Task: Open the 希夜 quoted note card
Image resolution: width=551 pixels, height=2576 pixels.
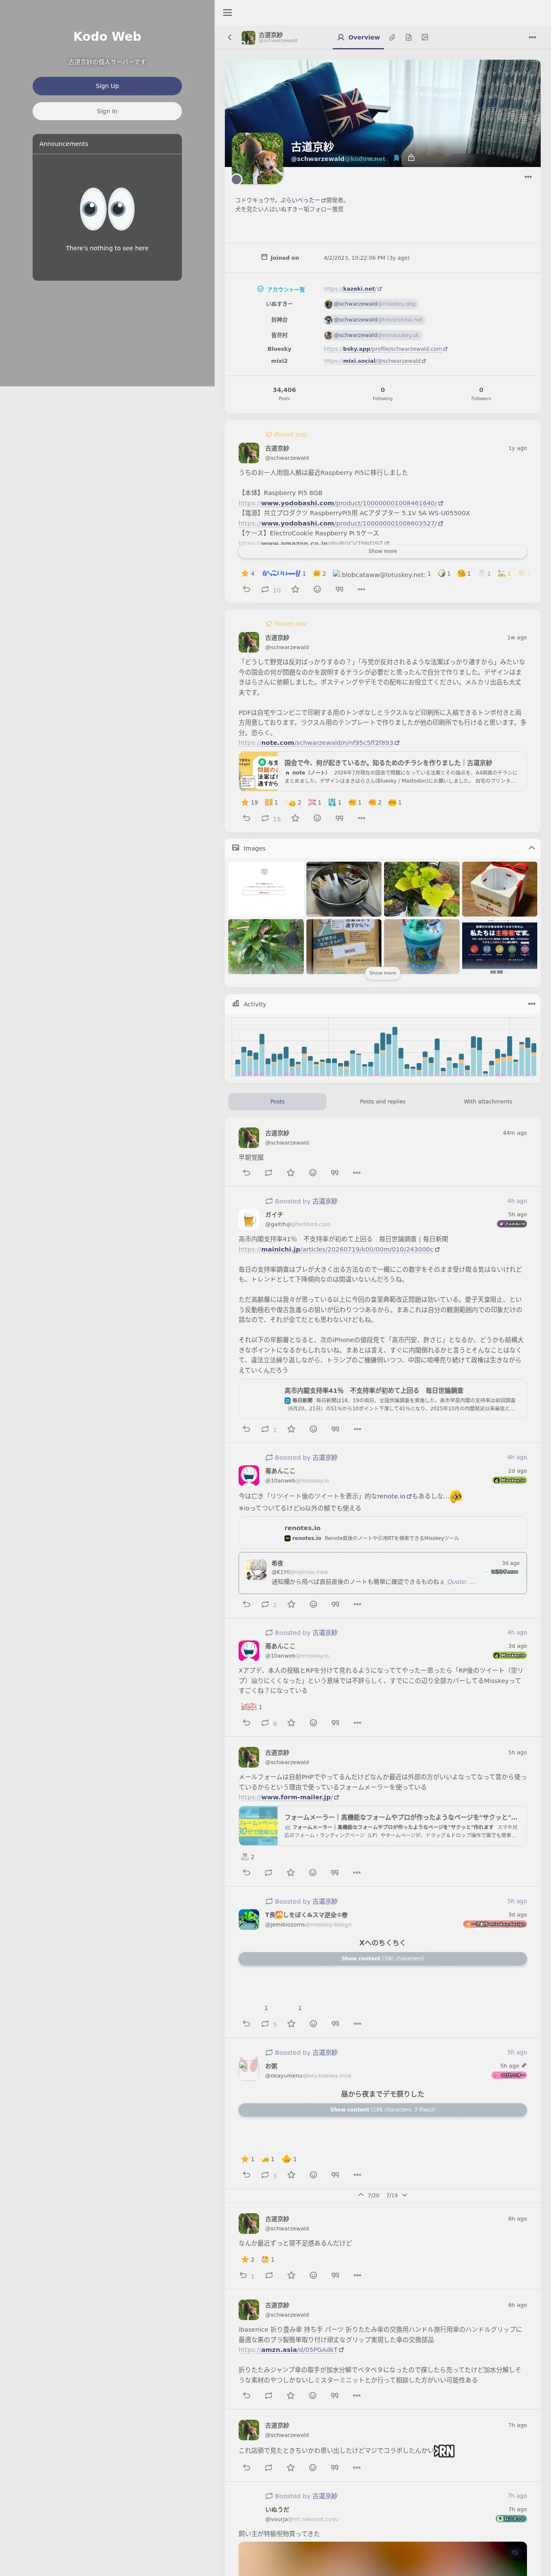Action: (382, 1573)
